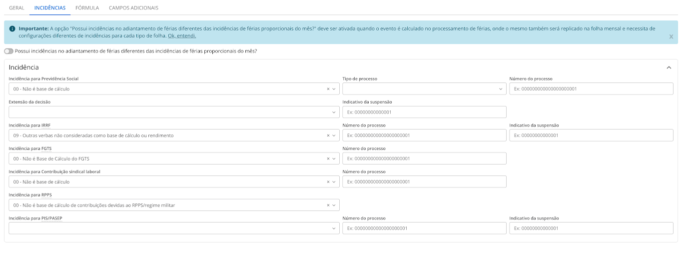The height and width of the screenshot is (267, 682).
Task: Clear the Contribuição sindical laboral selection
Action: point(328,182)
